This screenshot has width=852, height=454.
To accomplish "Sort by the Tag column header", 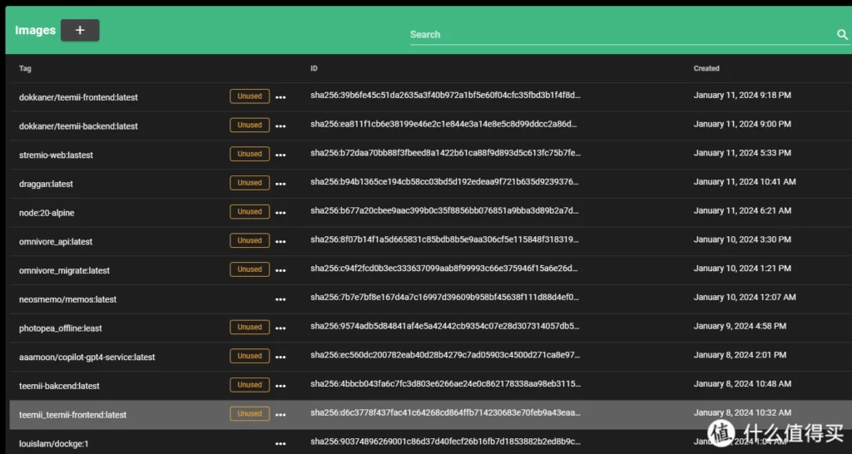I will [25, 69].
